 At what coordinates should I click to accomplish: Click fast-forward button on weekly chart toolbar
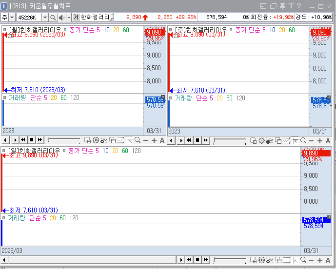click(x=206, y=141)
